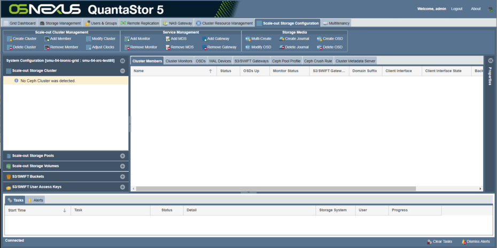
Task: Click the Add Member icon
Action: (46, 39)
